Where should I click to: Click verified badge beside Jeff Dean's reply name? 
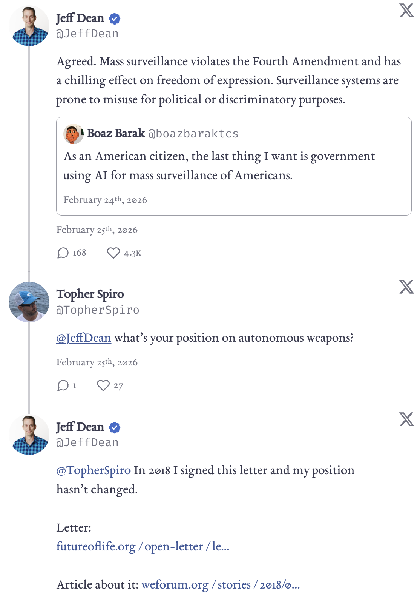[115, 427]
